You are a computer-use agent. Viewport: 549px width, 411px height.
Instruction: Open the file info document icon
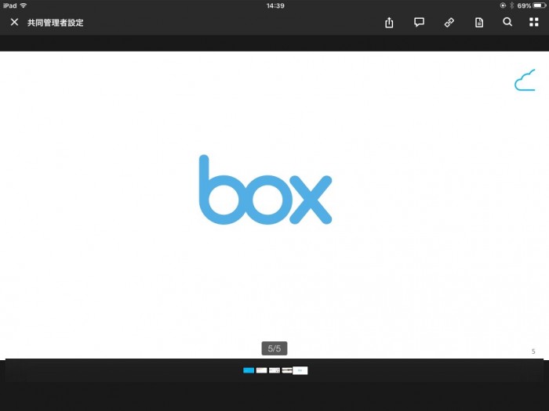479,23
